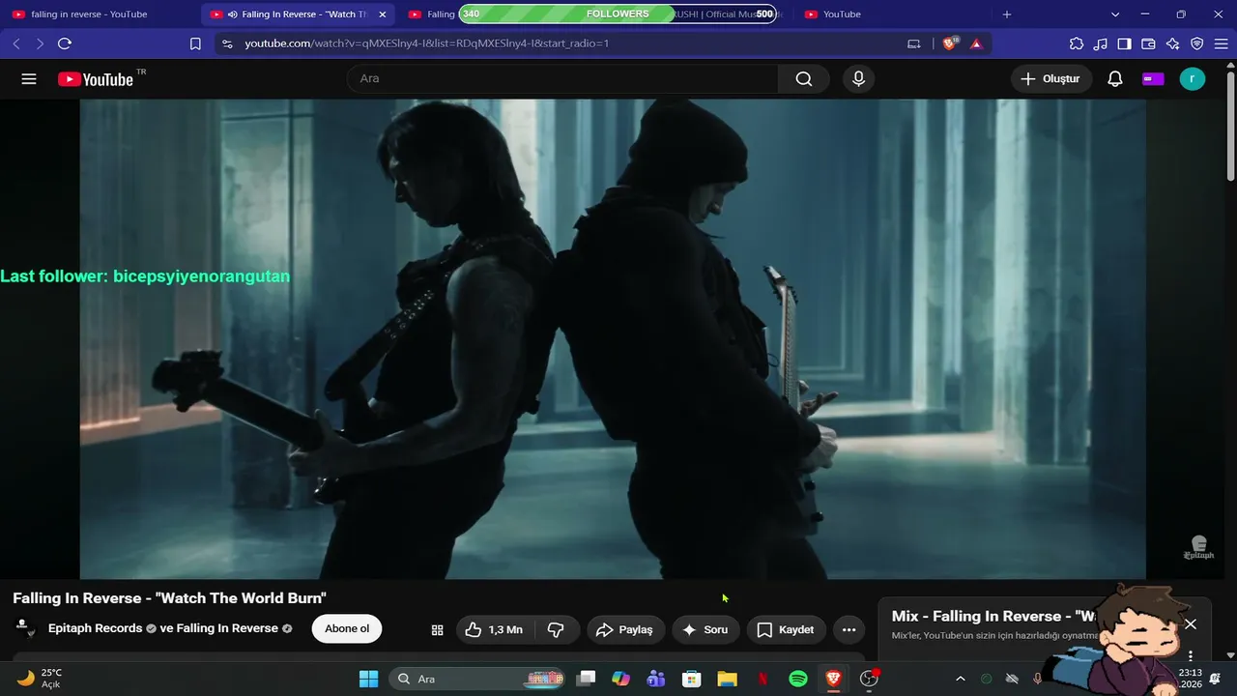
Task: Click the Epitaph Records channel avatar
Action: click(25, 628)
